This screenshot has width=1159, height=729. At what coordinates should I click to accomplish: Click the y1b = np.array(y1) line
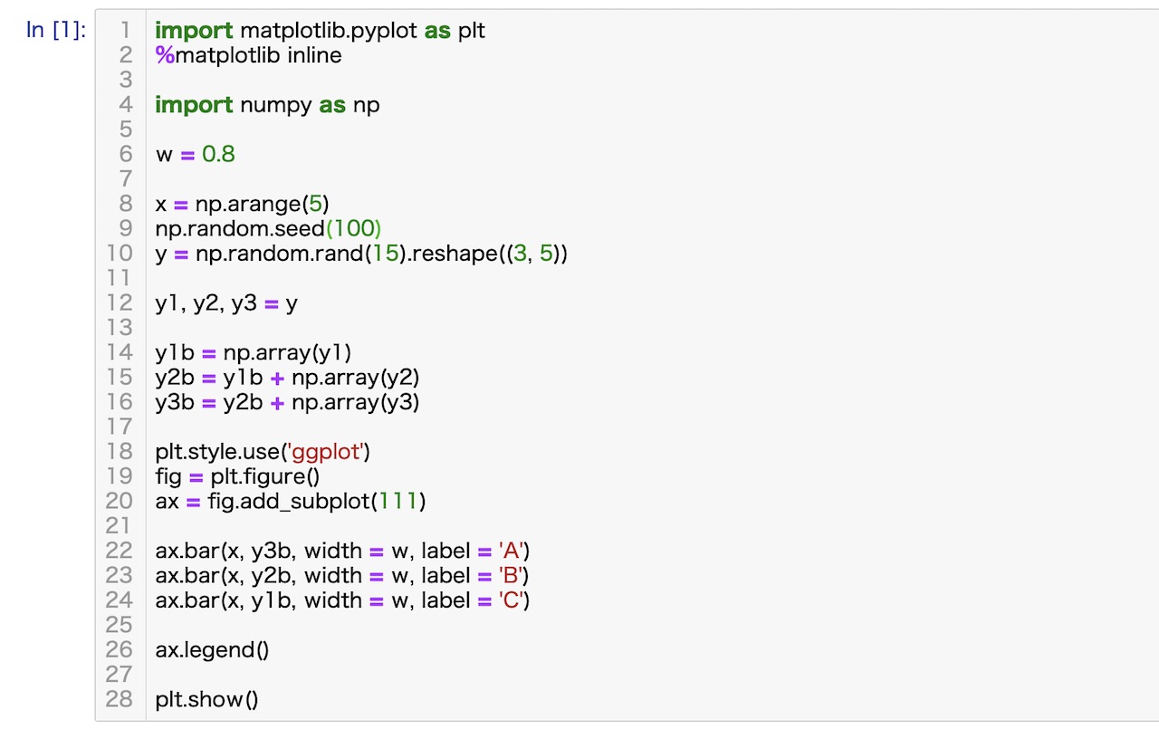pyautogui.click(x=254, y=352)
